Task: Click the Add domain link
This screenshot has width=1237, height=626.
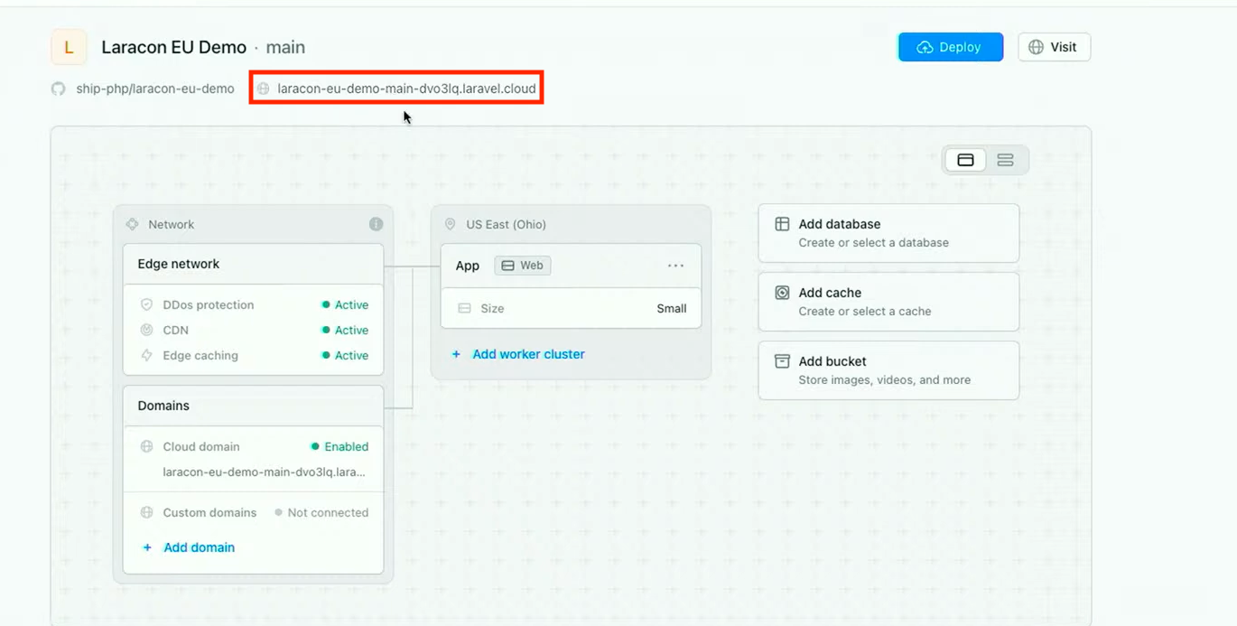Action: coord(189,547)
